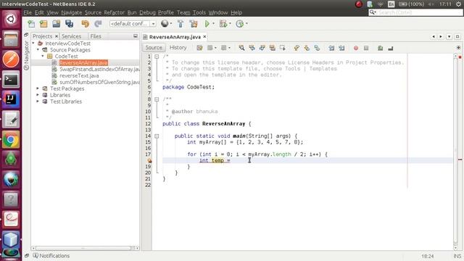The width and height of the screenshot is (464, 261).
Task: Close the ReverseAnArray.java editor tab
Action: click(x=204, y=37)
